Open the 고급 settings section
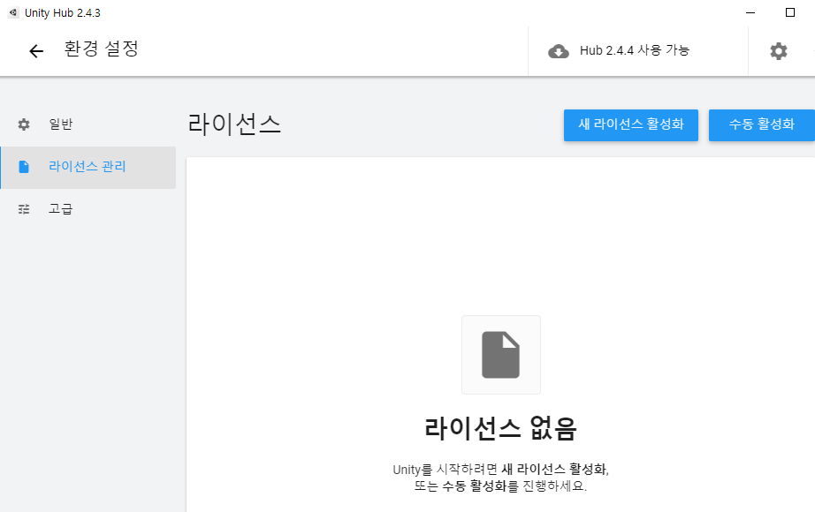Viewport: 815px width, 512px height. [88, 209]
